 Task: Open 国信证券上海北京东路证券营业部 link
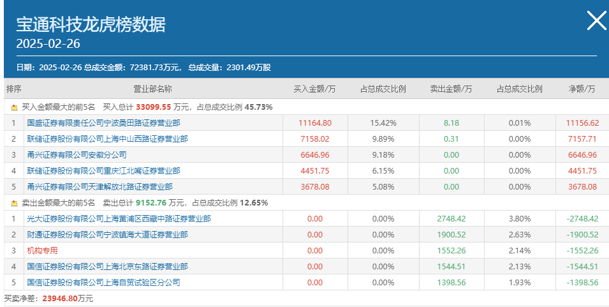[108, 266]
